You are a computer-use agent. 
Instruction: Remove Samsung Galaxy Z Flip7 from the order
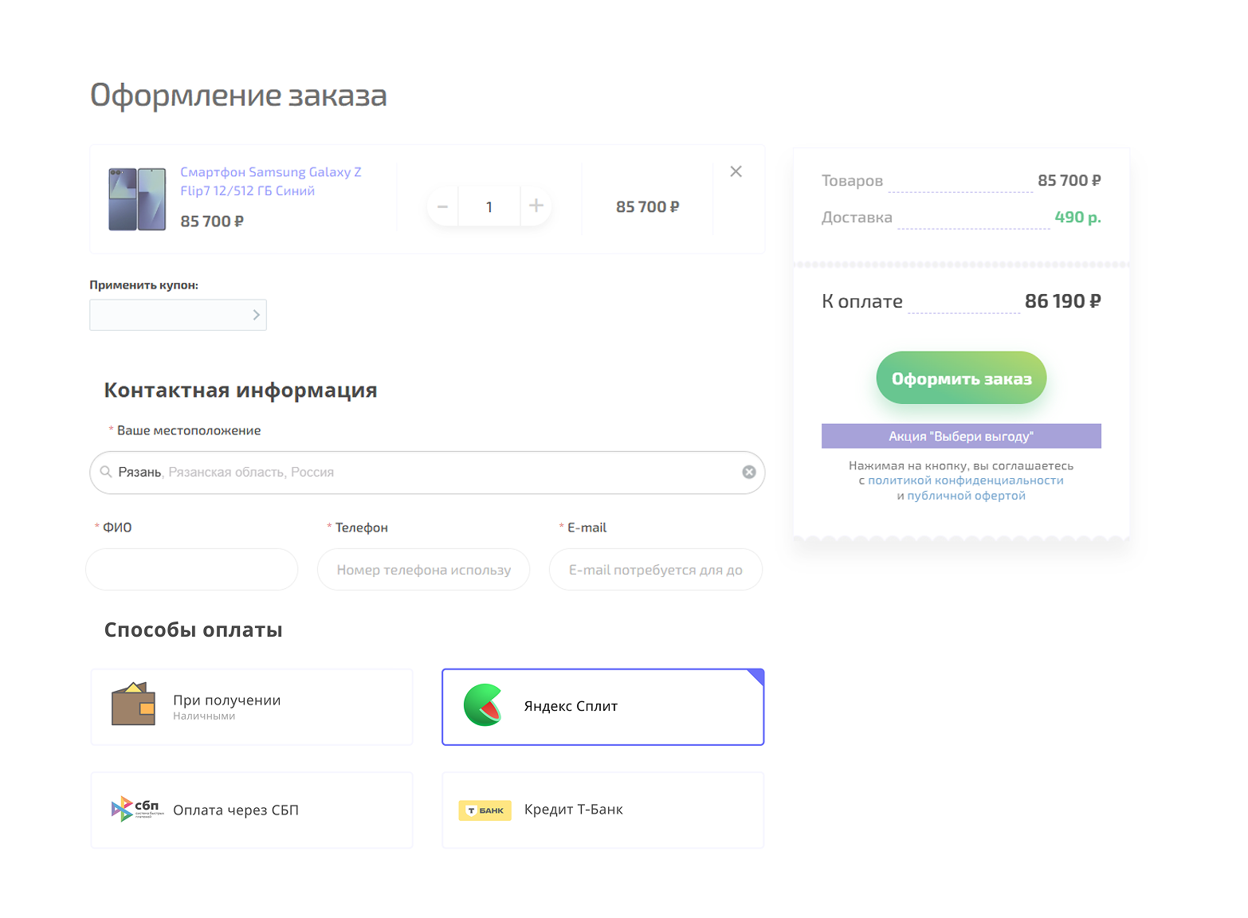coord(736,171)
